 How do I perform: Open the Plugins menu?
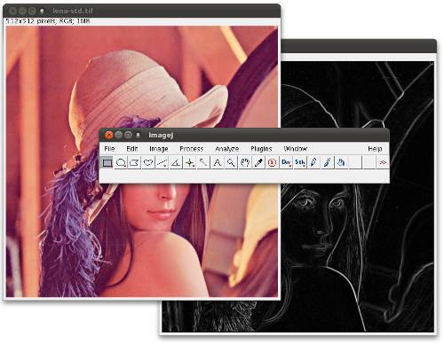[x=261, y=149]
